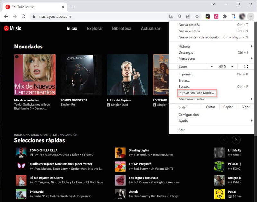Click the install app icon in address bar

point(171,16)
